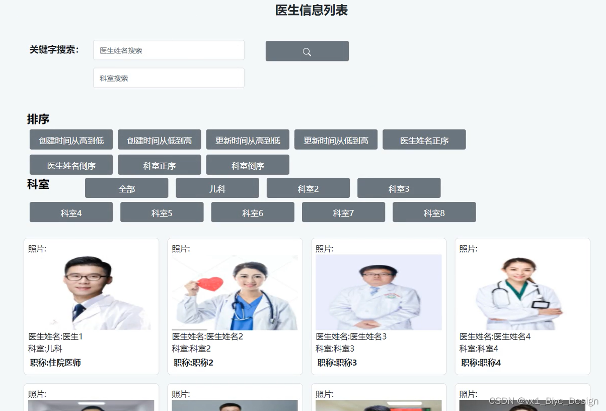This screenshot has width=606, height=411.
Task: Click the text 职称:职称2
Action: [194, 363]
